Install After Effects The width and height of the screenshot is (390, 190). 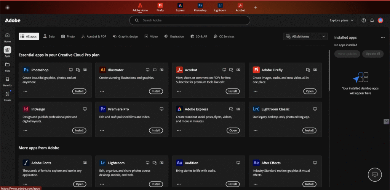click(309, 184)
